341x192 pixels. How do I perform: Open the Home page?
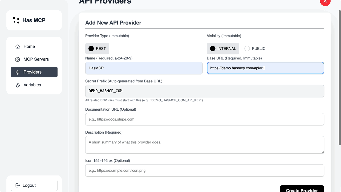[x=34, y=46]
